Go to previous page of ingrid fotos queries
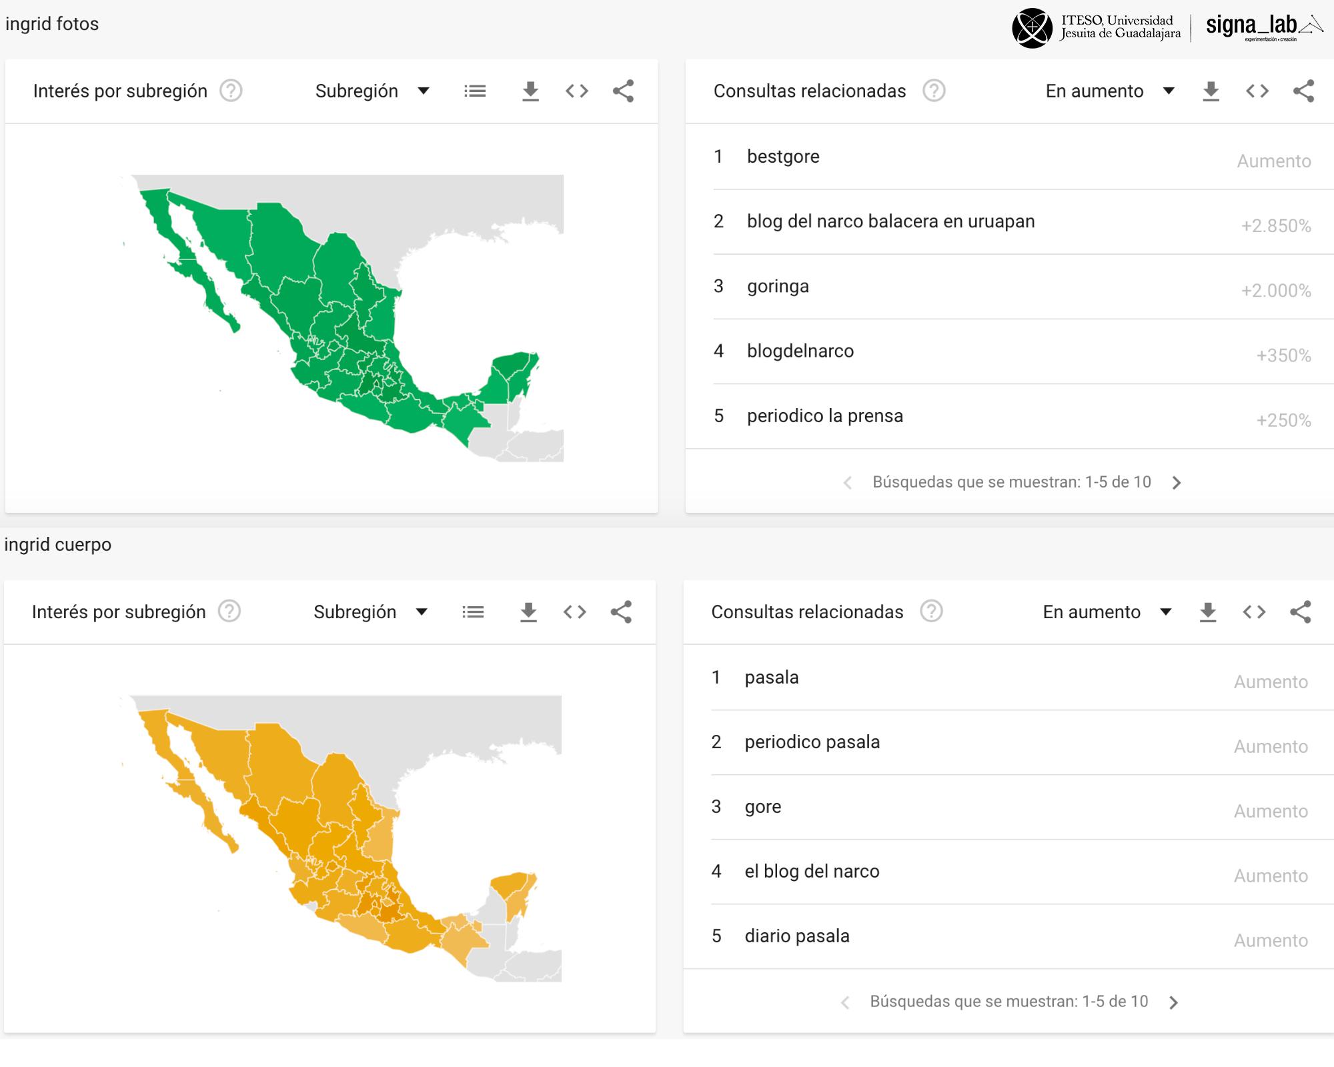The image size is (1334, 1067). click(848, 483)
